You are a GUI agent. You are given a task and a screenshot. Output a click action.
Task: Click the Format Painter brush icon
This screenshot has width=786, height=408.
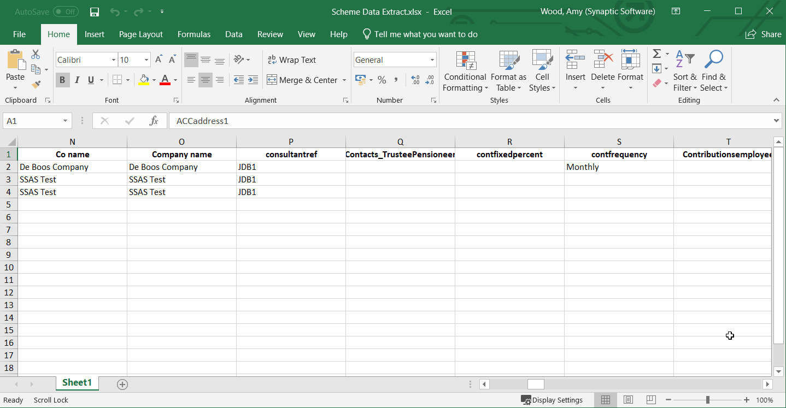tap(36, 84)
